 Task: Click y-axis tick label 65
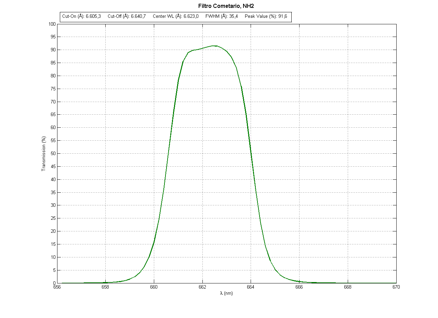[53, 115]
